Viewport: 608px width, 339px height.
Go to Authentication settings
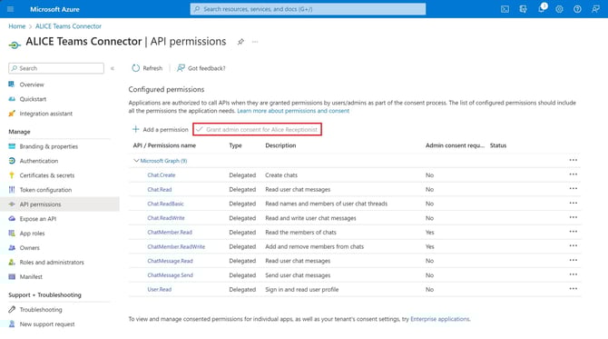(x=39, y=161)
